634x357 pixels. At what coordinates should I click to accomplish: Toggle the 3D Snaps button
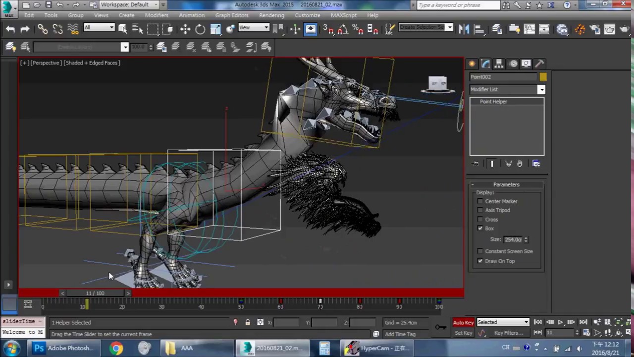pyautogui.click(x=328, y=29)
